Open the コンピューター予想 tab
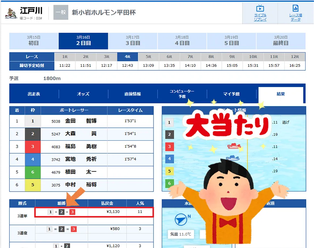Screen dimensions: 314x248 [x=182, y=94]
